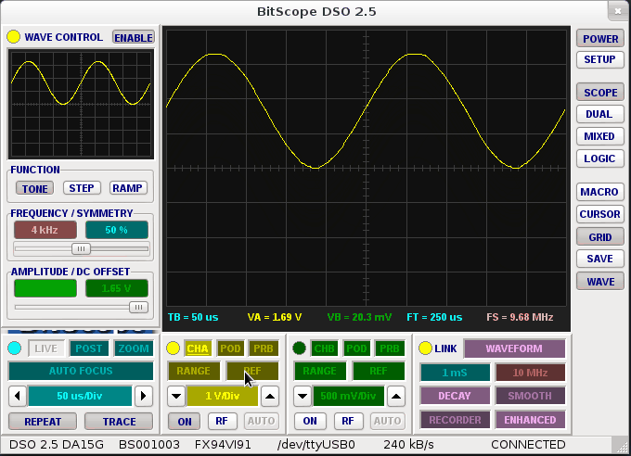Viewport: 631px width, 456px height.
Task: Click the yellow Channel A indicator light
Action: pyautogui.click(x=172, y=348)
